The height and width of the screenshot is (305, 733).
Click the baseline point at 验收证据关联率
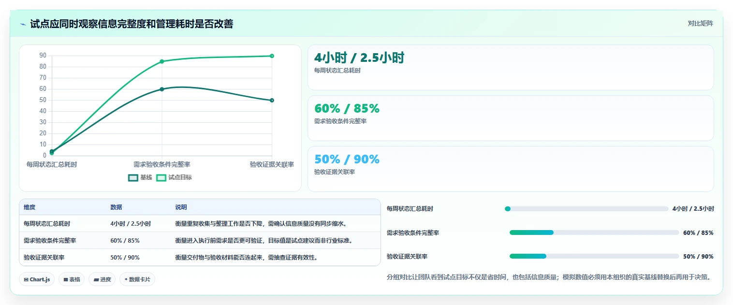pyautogui.click(x=272, y=100)
